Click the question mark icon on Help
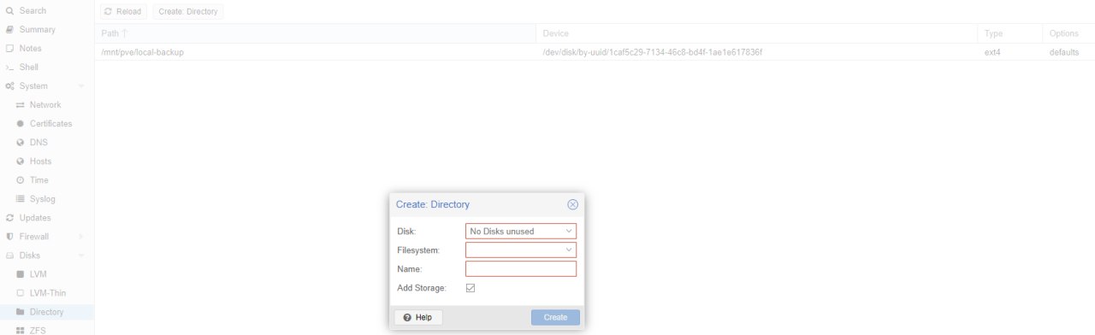Image resolution: width=1095 pixels, height=335 pixels. (x=407, y=317)
